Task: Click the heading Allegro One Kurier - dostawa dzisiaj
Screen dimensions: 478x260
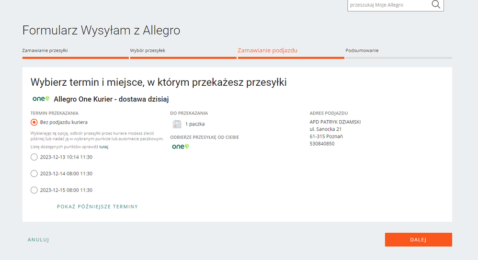Action: click(111, 99)
